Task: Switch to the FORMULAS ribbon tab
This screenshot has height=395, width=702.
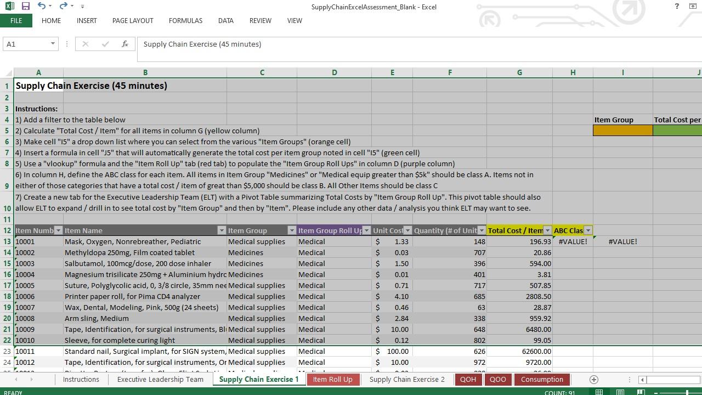Action: 185,20
